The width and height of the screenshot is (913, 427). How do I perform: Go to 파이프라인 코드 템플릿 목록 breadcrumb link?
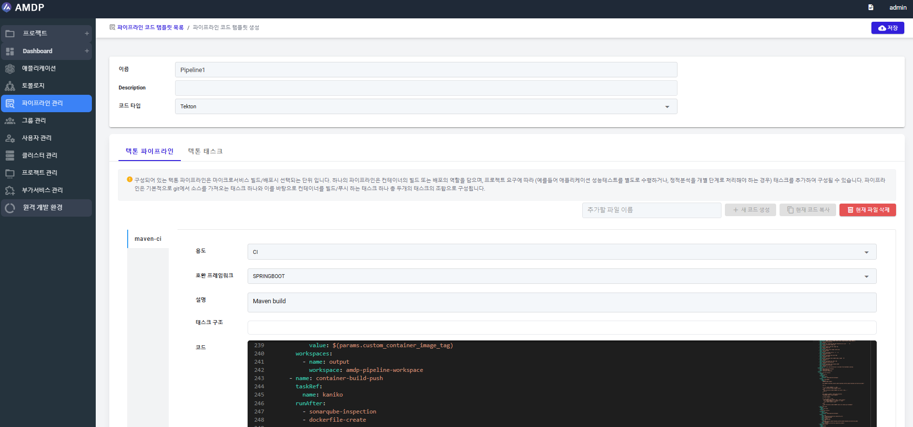[x=150, y=28]
